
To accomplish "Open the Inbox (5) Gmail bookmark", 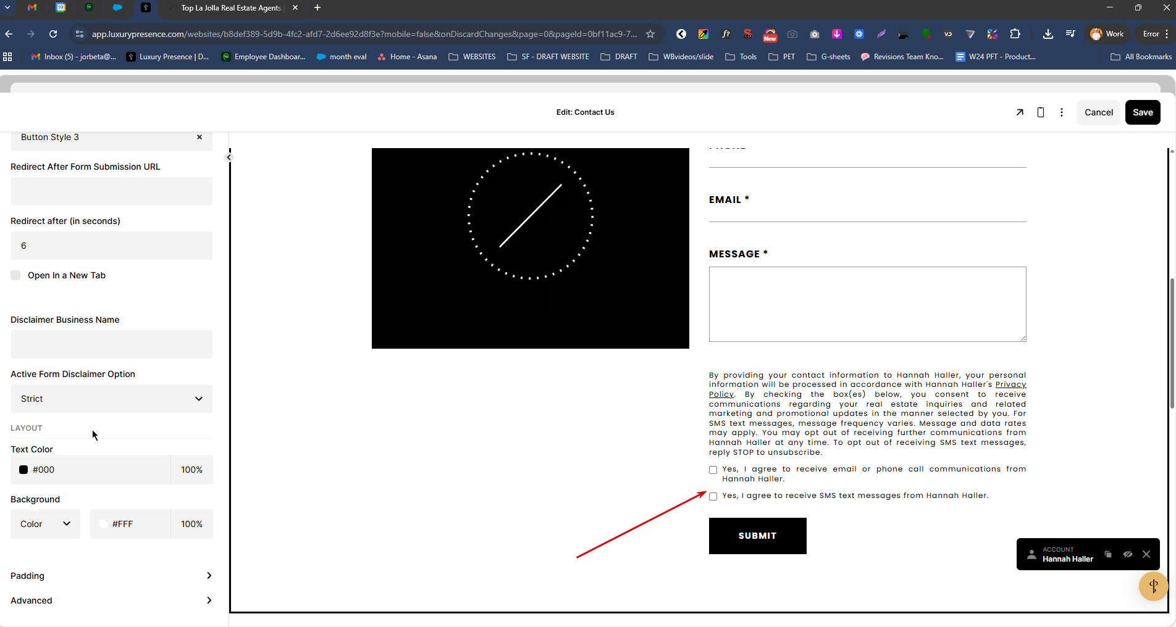I will (x=73, y=57).
